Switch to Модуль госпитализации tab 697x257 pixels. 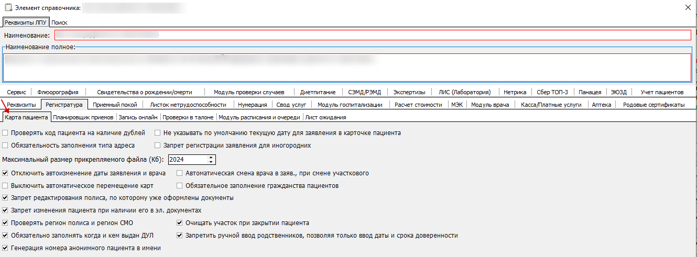[x=350, y=105]
